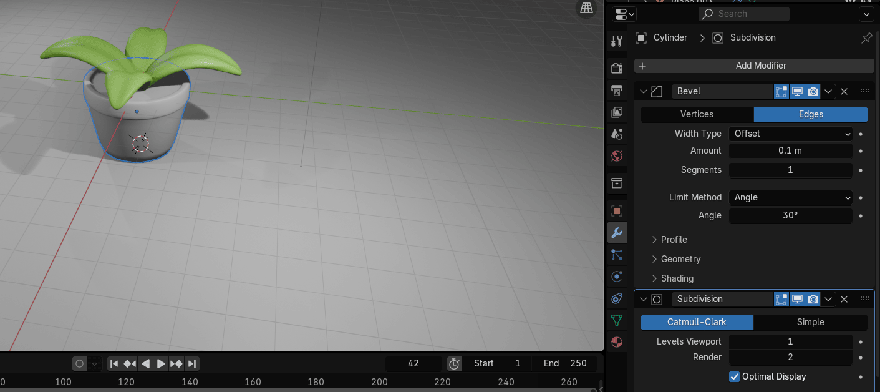Remove the Bevel modifier
Image resolution: width=880 pixels, height=392 pixels.
click(844, 92)
